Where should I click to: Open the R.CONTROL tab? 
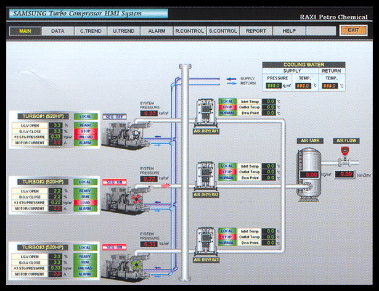(x=190, y=31)
